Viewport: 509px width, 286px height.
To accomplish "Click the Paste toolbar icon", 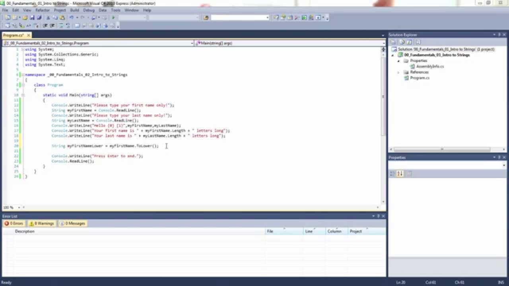I will (62, 17).
